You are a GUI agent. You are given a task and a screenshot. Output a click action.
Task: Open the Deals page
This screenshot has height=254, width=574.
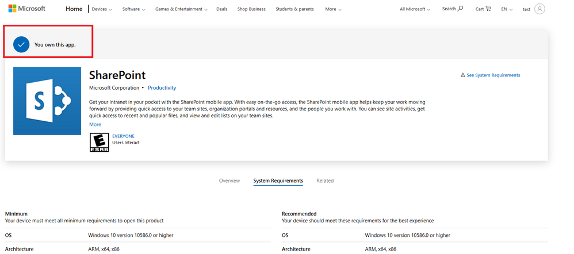pyautogui.click(x=221, y=9)
